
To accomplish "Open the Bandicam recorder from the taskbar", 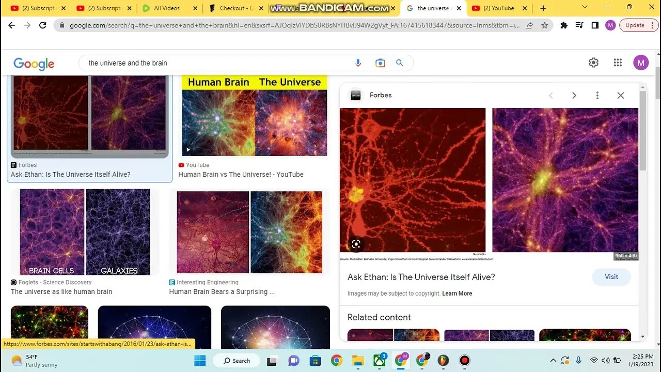I will pos(465,361).
